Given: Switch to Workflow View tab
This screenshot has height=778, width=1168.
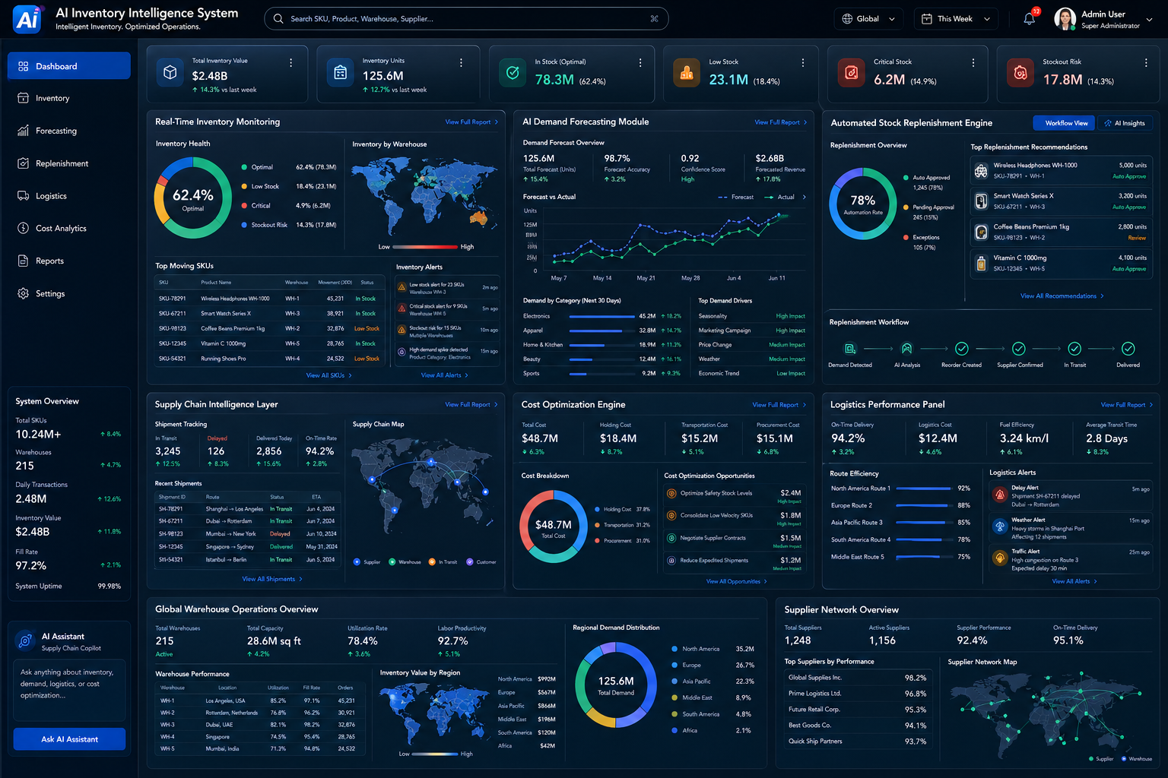Looking at the screenshot, I should pos(1064,123).
